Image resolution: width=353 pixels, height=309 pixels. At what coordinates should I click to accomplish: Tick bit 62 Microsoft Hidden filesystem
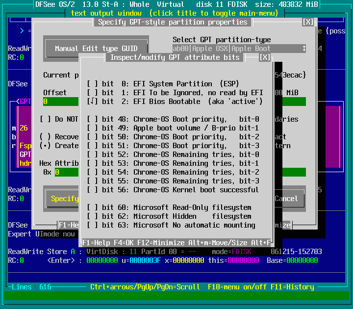coord(92,216)
